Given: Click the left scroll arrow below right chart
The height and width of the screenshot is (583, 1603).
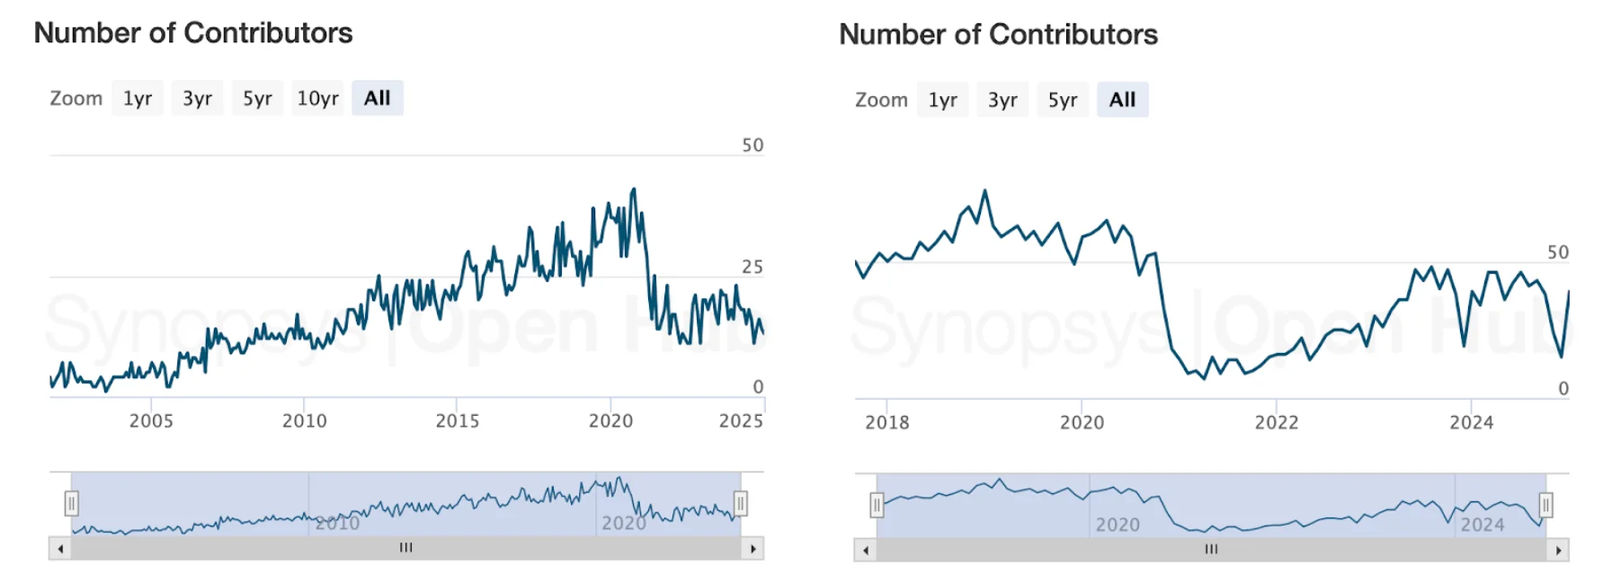Looking at the screenshot, I should point(865,549).
